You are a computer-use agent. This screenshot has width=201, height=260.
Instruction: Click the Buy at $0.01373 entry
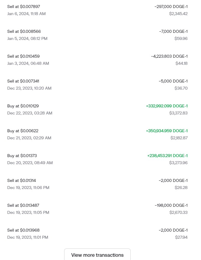pos(22,156)
